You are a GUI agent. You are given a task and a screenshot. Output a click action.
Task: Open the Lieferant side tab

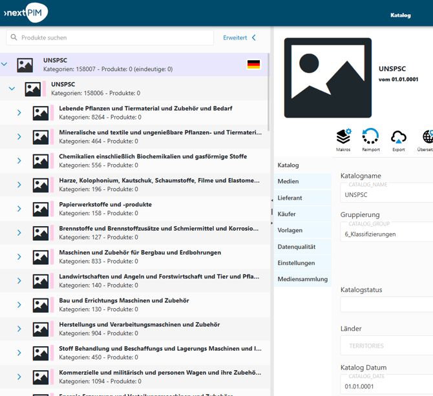302,198
